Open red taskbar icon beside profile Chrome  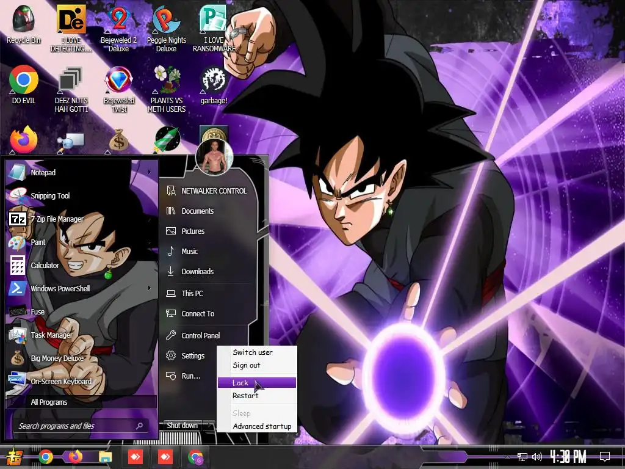[165, 457]
